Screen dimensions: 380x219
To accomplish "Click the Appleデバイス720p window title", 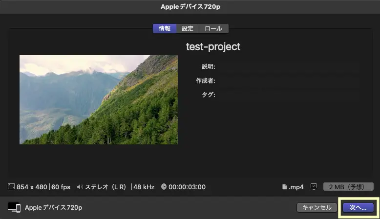I will tap(190, 6).
